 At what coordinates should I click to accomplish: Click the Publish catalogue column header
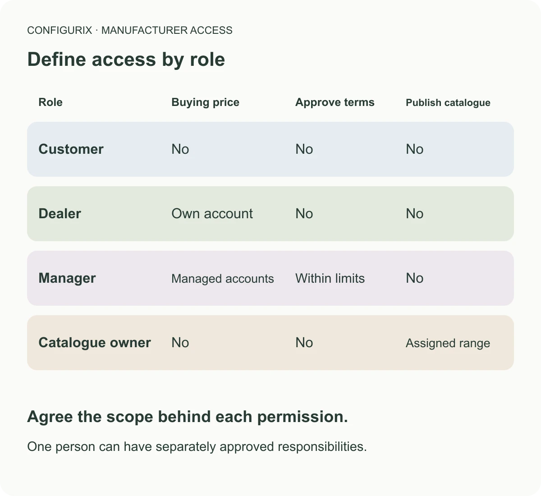coord(448,103)
